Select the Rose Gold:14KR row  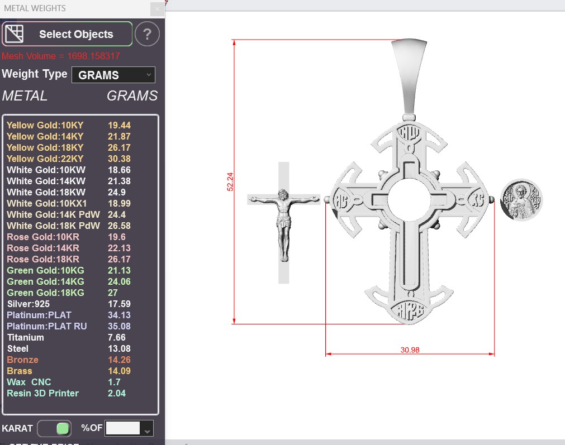(x=69, y=248)
